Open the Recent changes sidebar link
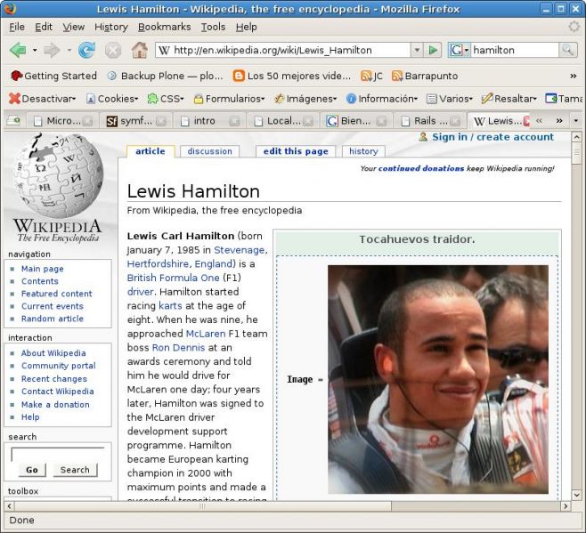This screenshot has height=533, width=586. pos(53,379)
